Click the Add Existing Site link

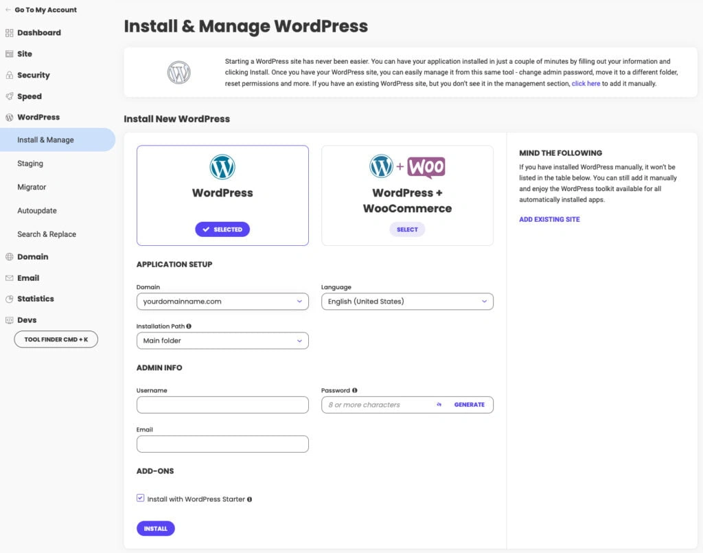[x=549, y=220]
